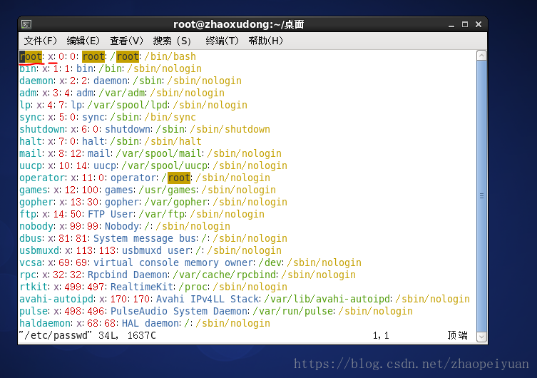
Task: Click 'nobody' username at line start
Action: tap(36, 226)
